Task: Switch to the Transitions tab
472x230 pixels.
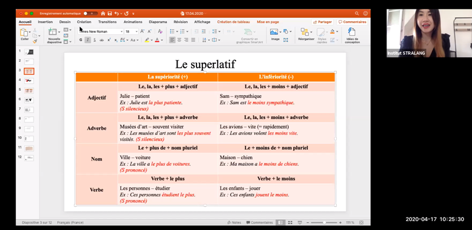Action: (x=107, y=22)
